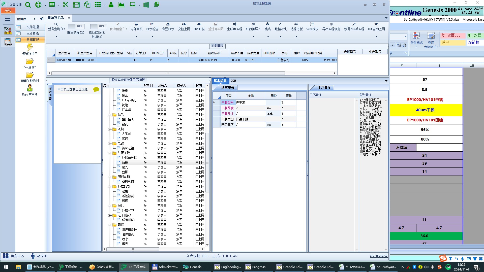Select the 贴膜 process tree row

pos(155,163)
